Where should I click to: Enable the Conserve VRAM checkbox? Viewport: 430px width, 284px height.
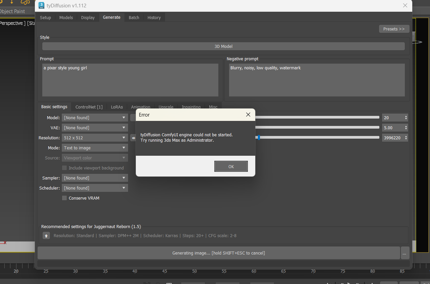click(x=64, y=198)
